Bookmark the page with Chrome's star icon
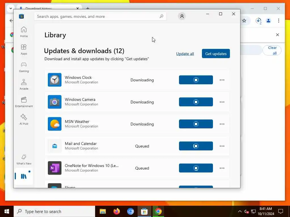The image size is (290, 217). coord(244,21)
